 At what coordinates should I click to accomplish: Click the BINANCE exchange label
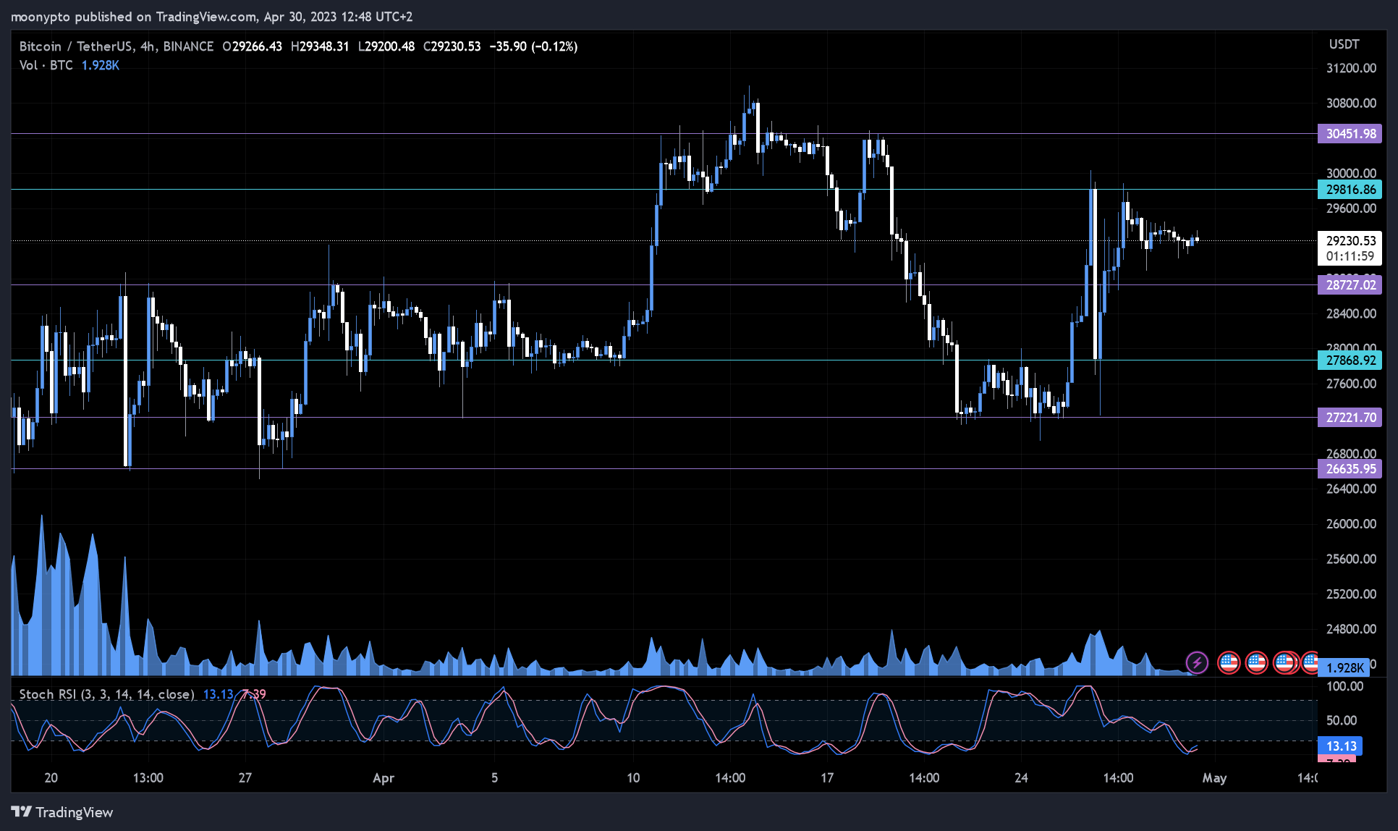[188, 46]
